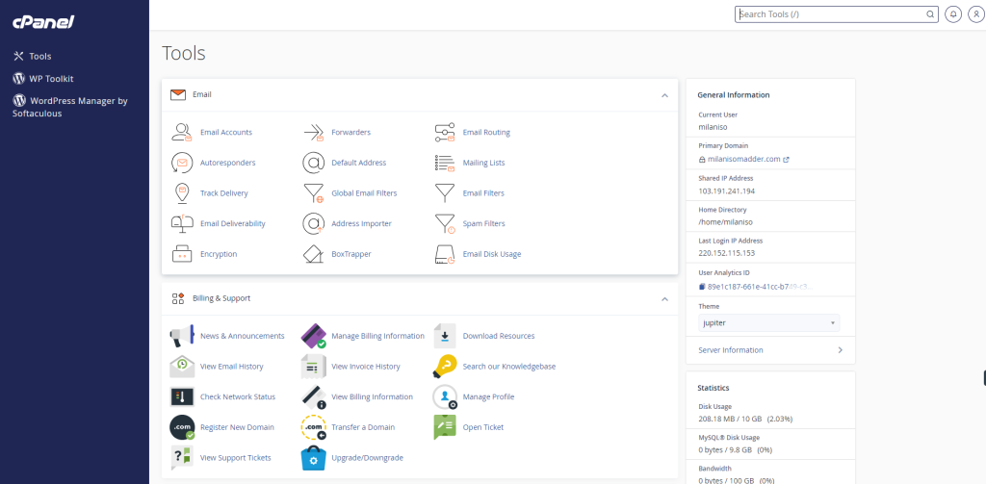The height and width of the screenshot is (484, 986).
Task: Open the Theme jupiter dropdown
Action: (x=769, y=323)
